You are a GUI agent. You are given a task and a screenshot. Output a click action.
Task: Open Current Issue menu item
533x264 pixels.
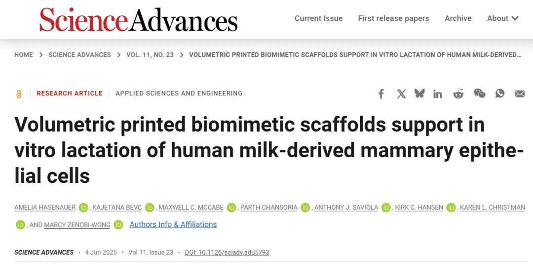coord(318,18)
